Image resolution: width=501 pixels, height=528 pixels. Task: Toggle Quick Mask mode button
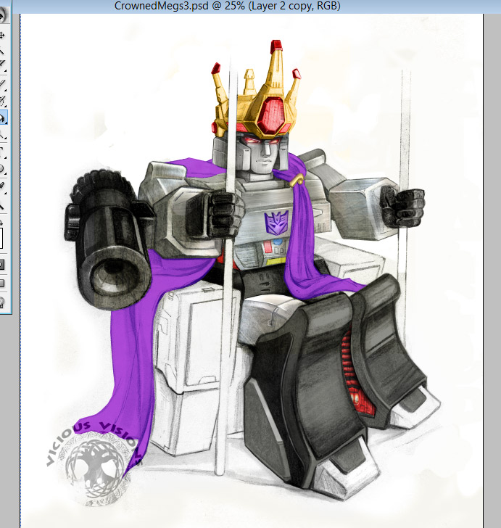pyautogui.click(x=1, y=264)
